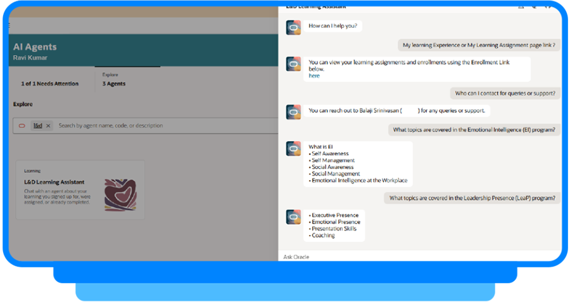Click bot avatar beside 'How can I help you?'

pos(293,27)
